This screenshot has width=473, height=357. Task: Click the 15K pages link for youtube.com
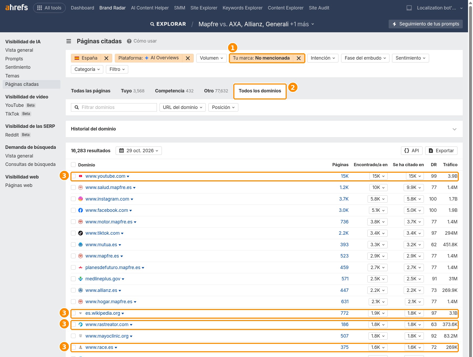pyautogui.click(x=345, y=176)
